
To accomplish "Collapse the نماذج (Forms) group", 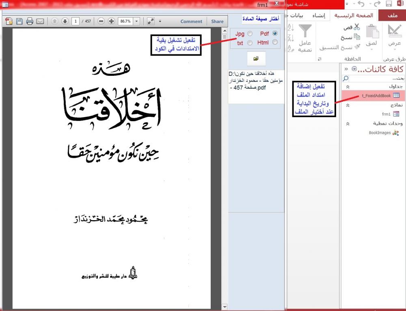I will (x=348, y=105).
